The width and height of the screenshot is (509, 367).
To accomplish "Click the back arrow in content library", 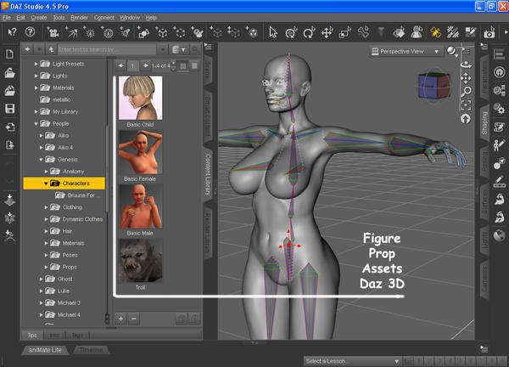I will coord(27,49).
